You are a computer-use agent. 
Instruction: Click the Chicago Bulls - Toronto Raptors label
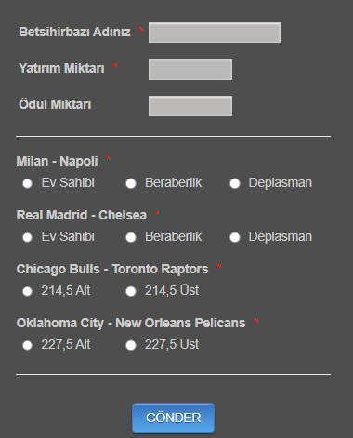[x=112, y=270]
